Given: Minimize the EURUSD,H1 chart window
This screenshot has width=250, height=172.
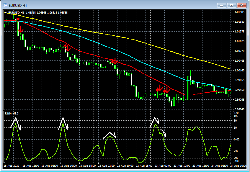Looking at the screenshot, I should pos(221,5).
